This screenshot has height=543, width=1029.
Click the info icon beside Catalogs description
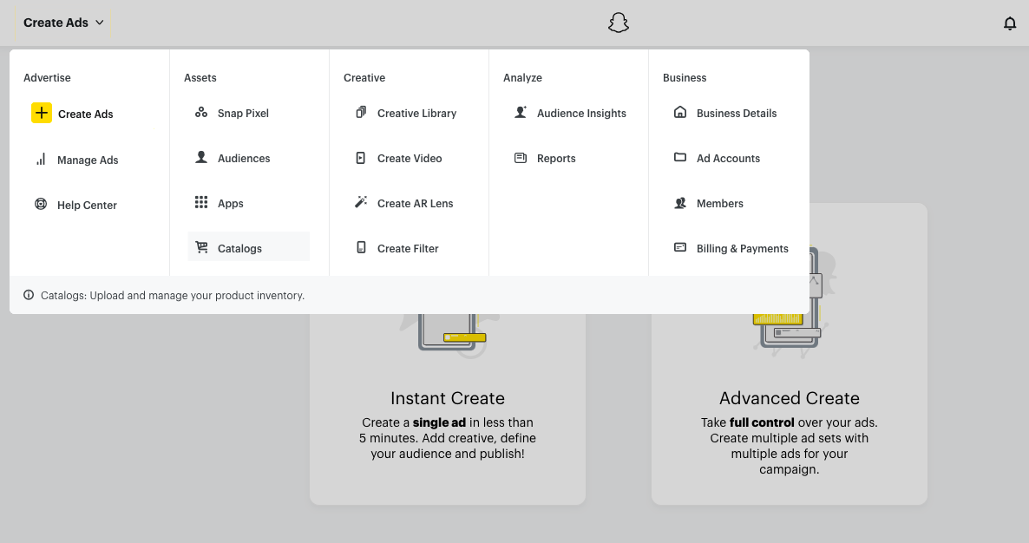click(29, 295)
